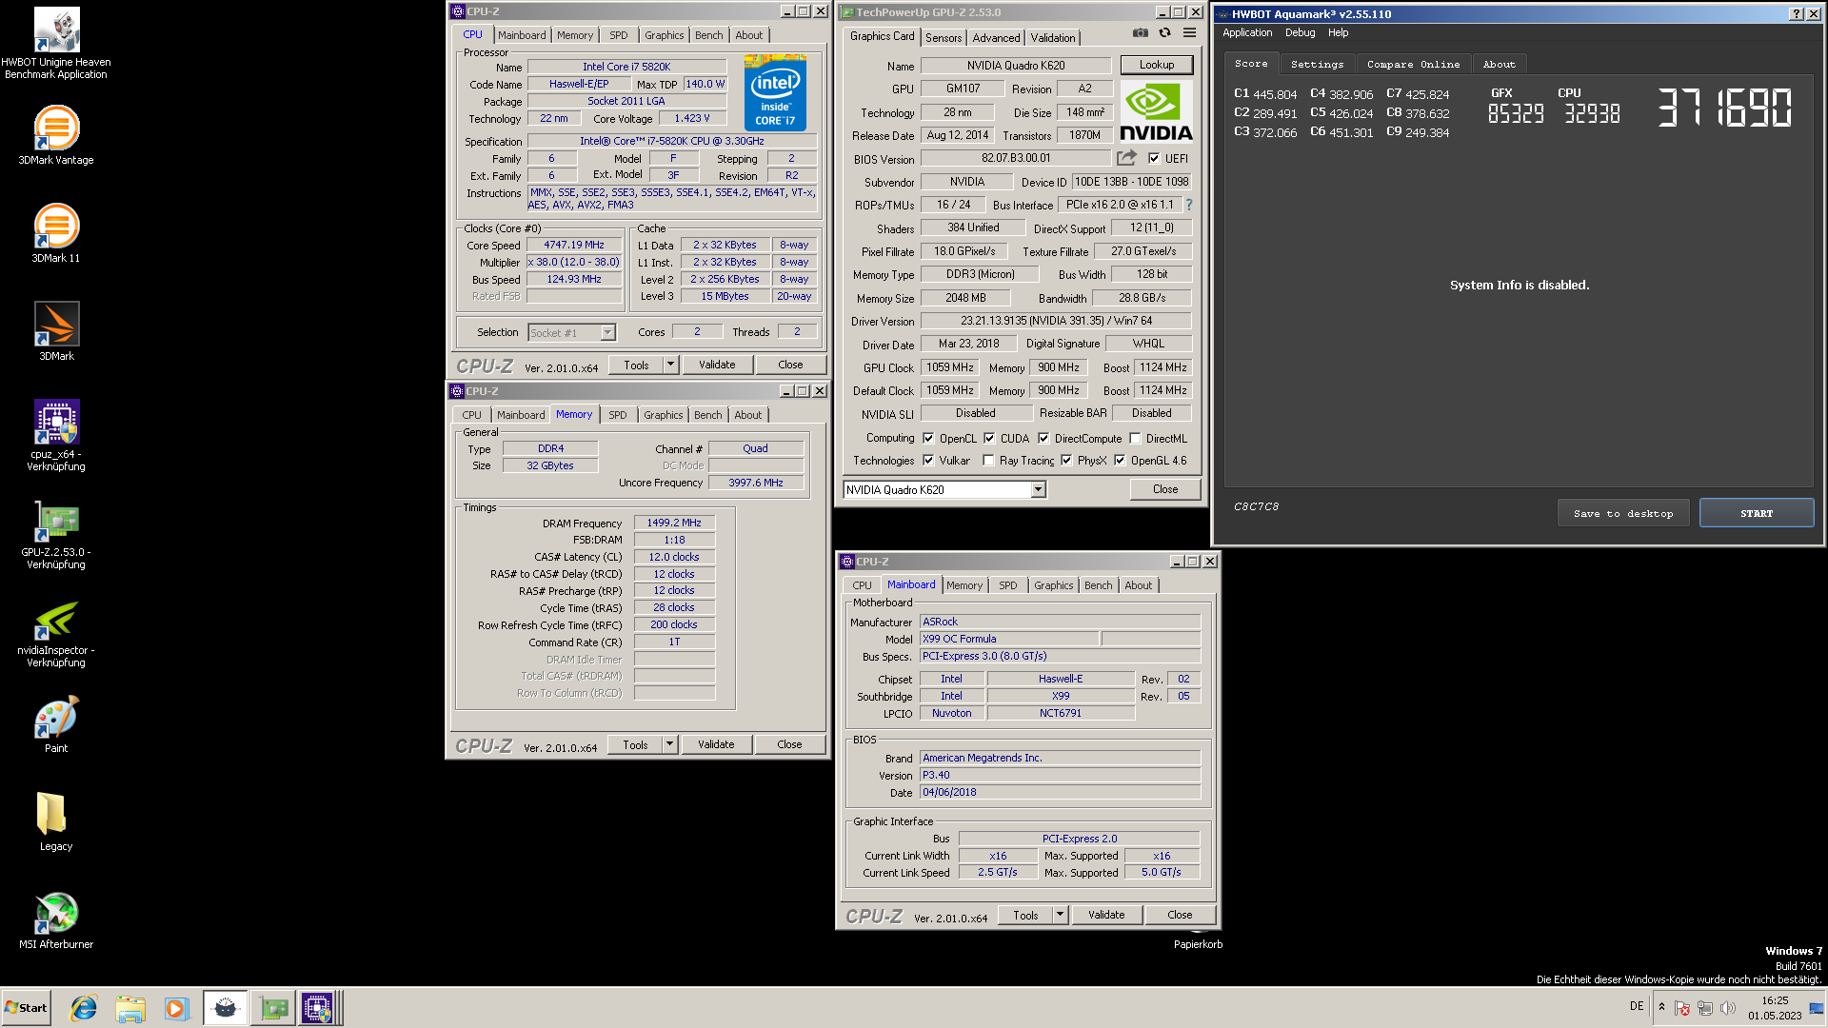Expand Tools dropdown arrow in CPU-Z Memory window

coord(669,744)
